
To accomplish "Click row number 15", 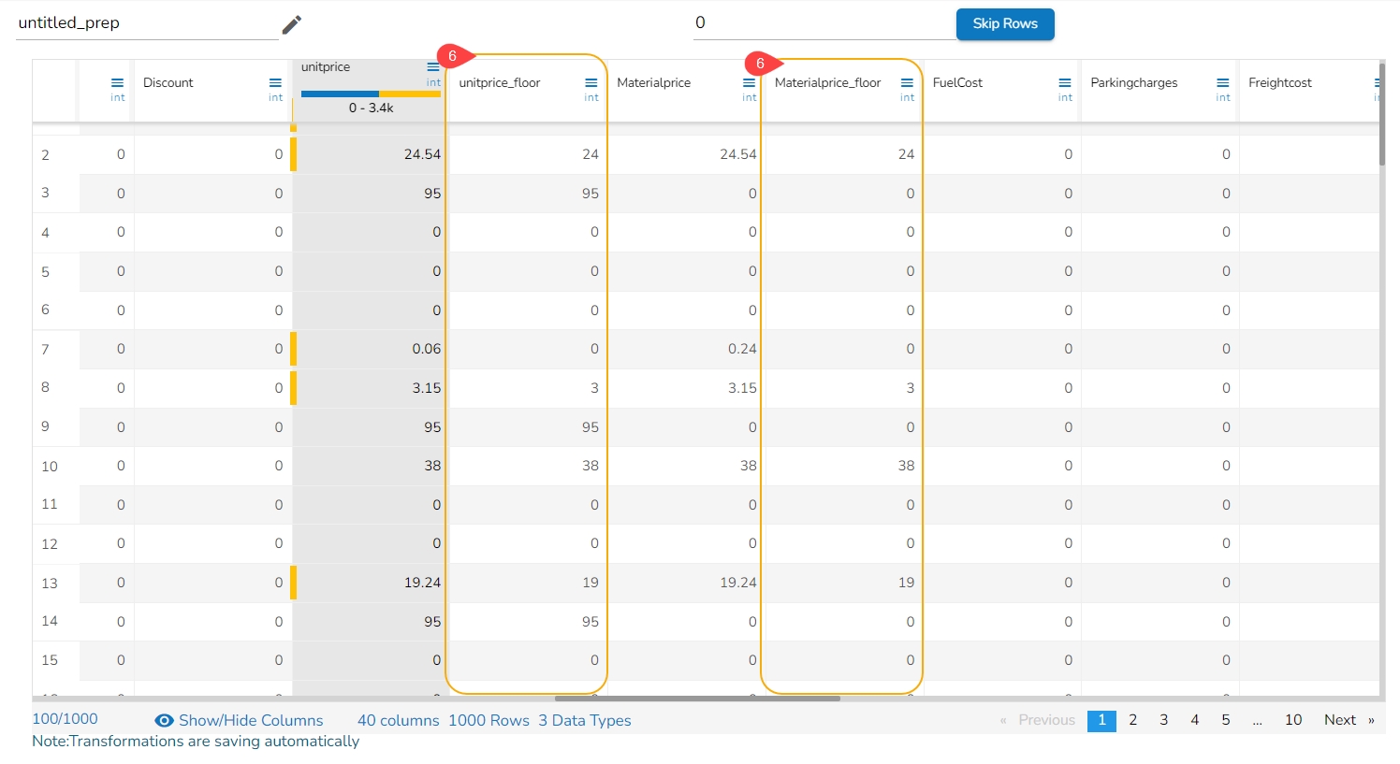I will (x=50, y=660).
